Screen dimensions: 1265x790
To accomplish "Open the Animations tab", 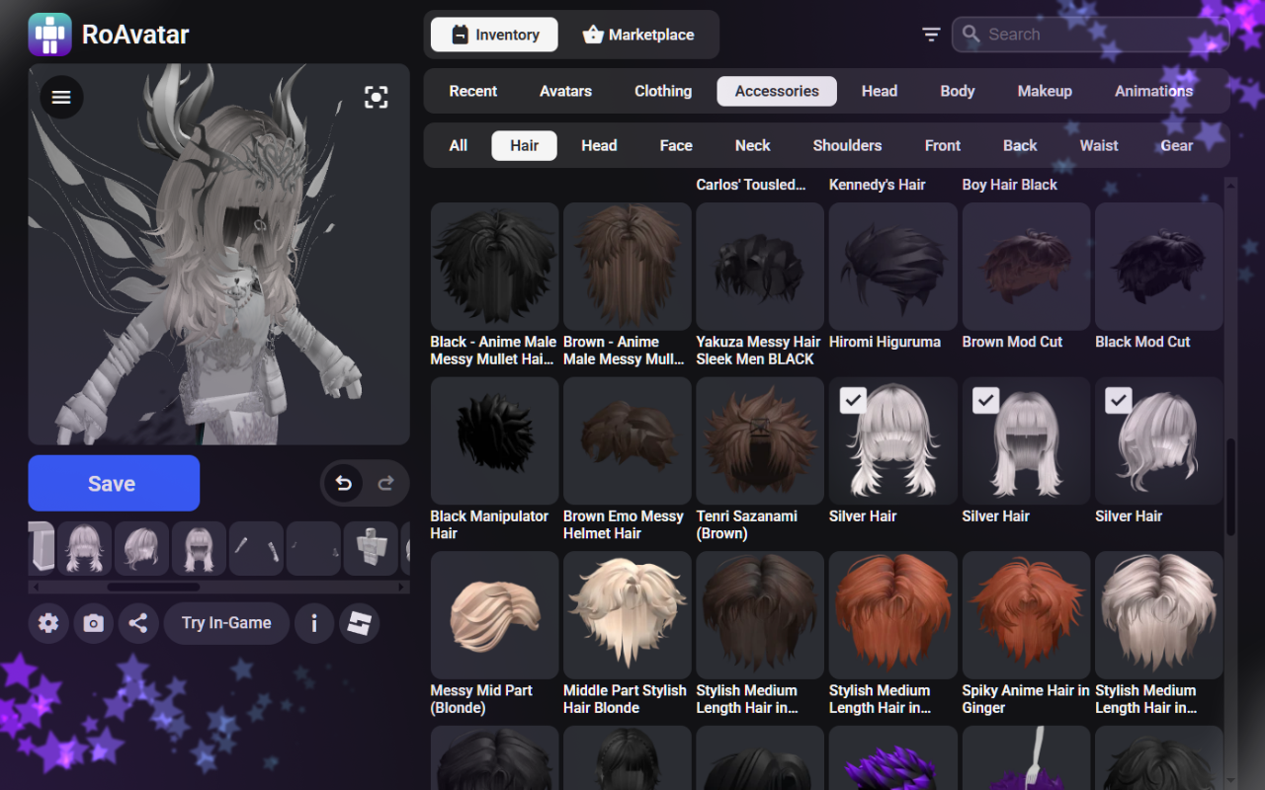I will 1153,91.
